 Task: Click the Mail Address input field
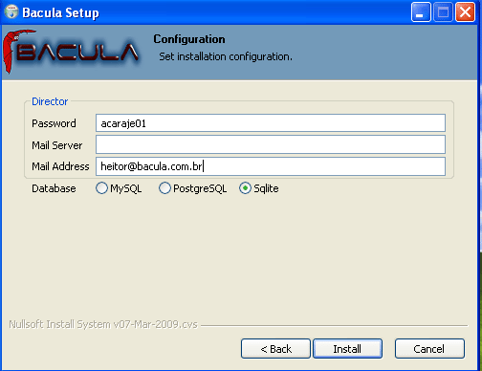[271, 166]
